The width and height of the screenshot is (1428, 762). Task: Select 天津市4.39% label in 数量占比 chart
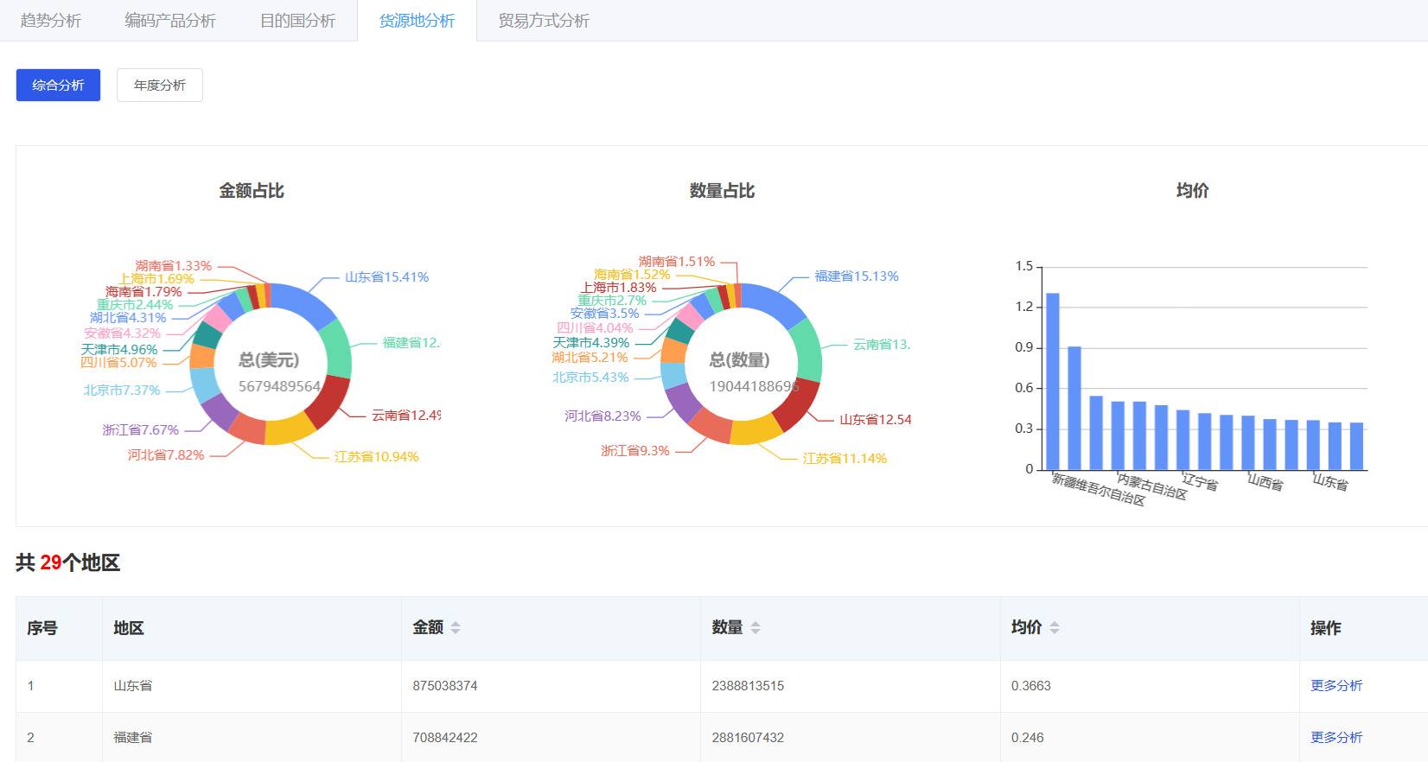tap(591, 343)
